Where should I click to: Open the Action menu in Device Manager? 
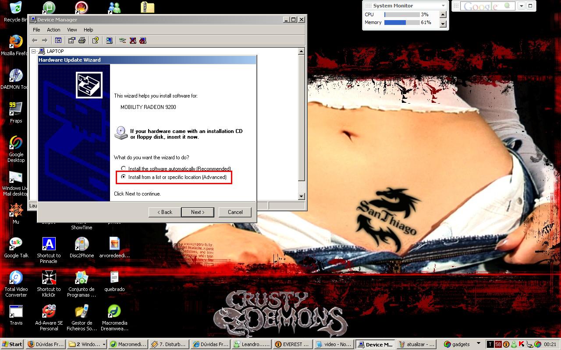coord(53,30)
